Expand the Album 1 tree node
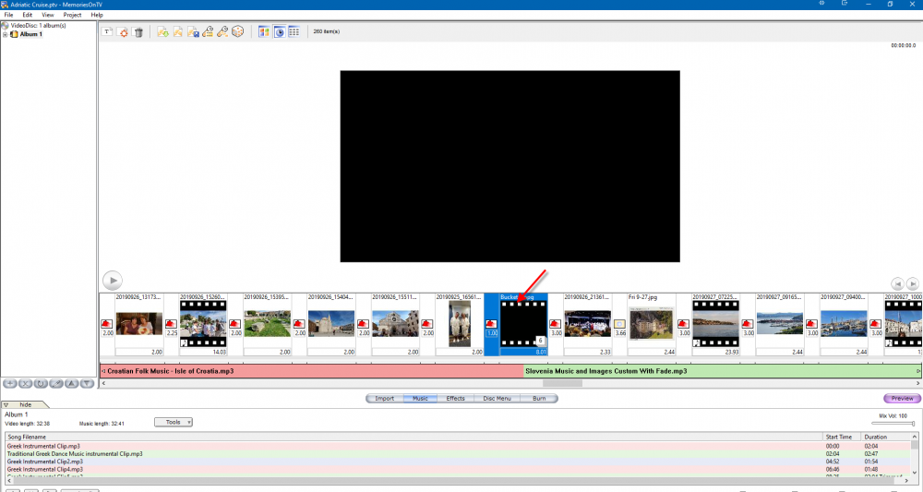Image resolution: width=923 pixels, height=492 pixels. coord(5,34)
